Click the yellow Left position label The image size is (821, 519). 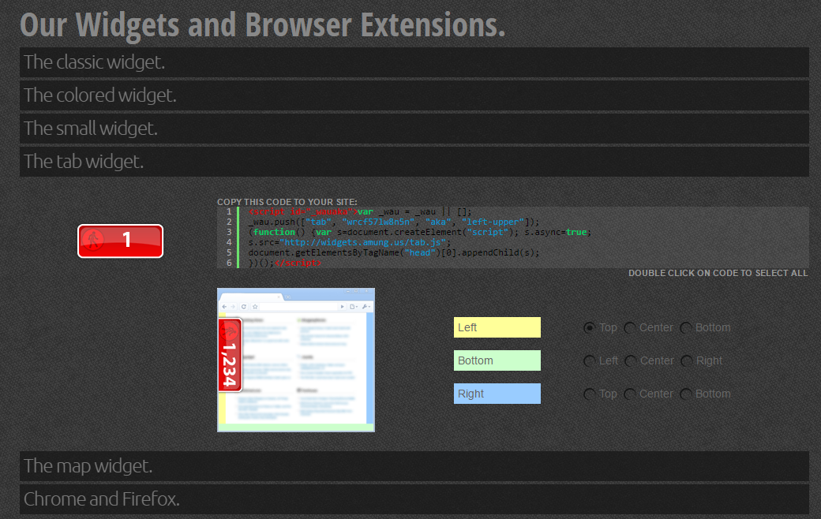point(497,327)
